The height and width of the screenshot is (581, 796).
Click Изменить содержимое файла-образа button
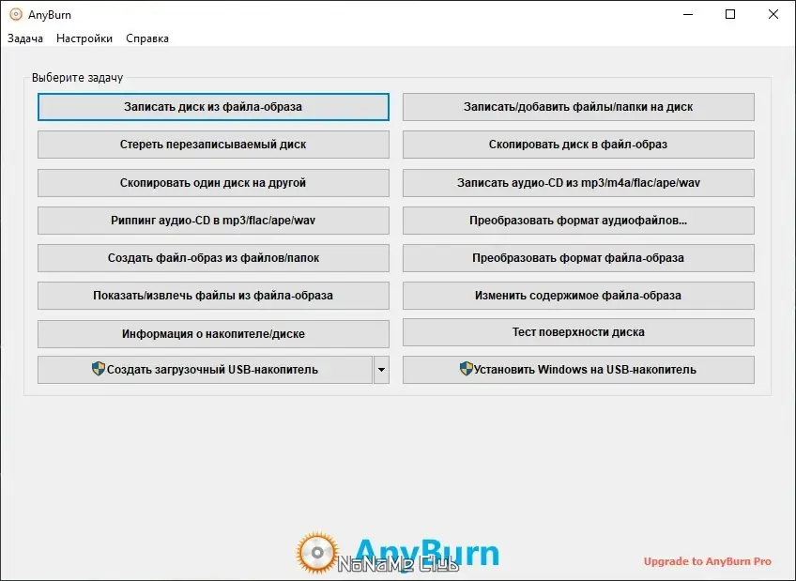pyautogui.click(x=578, y=296)
